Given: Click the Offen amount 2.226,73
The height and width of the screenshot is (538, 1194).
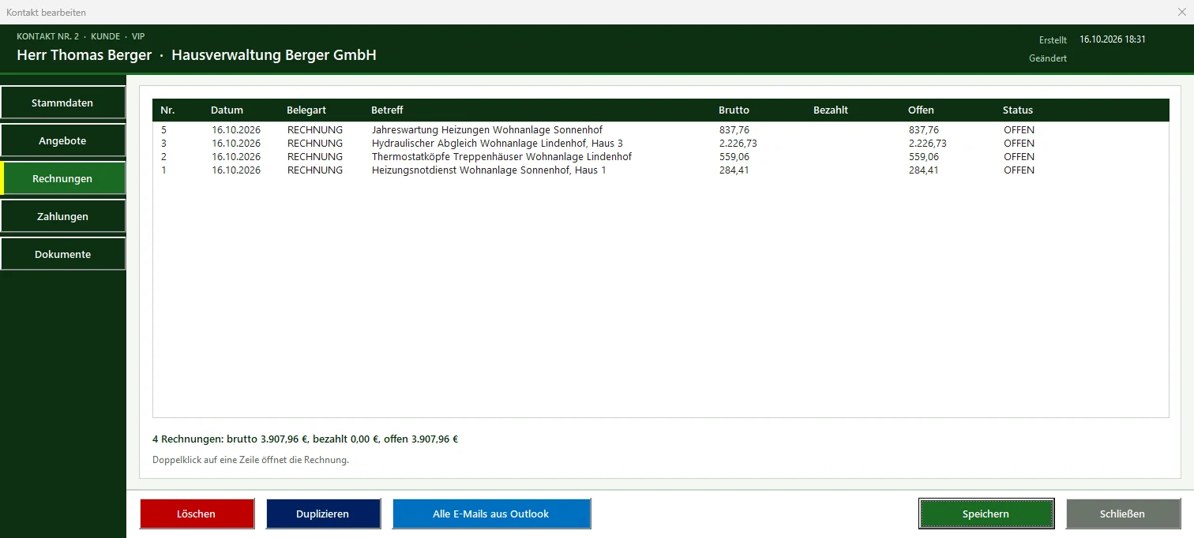Looking at the screenshot, I should [928, 144].
